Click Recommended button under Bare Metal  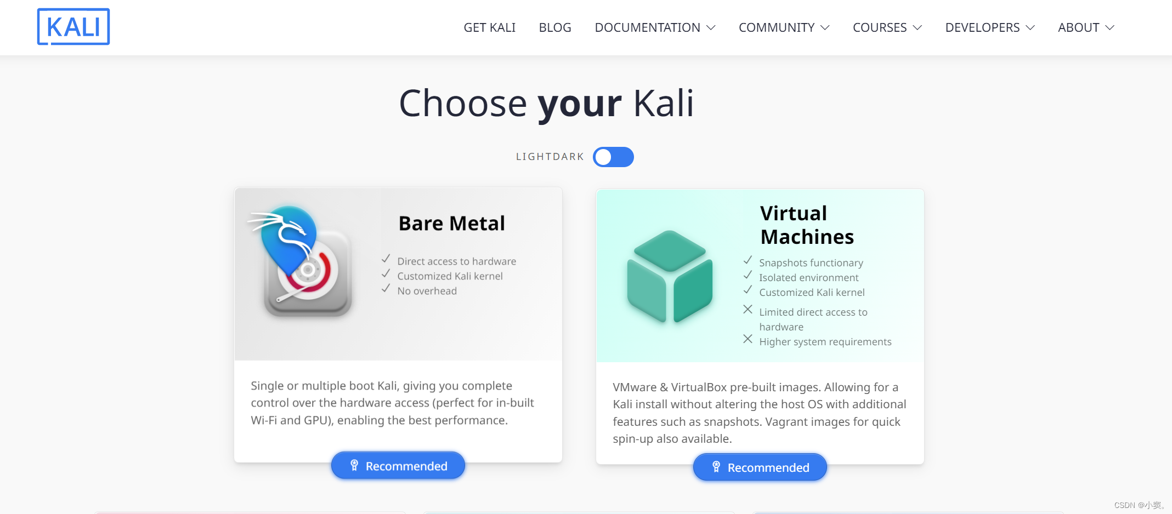398,465
